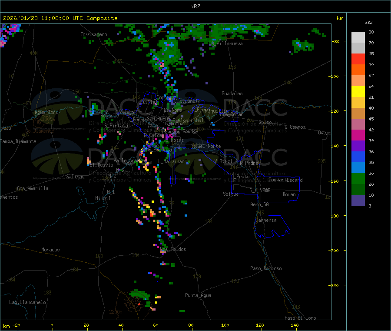Viewport: 391px width, 331px height.
Task: Pick the yellow 54 dBZ legend swatch
Action: point(358,92)
